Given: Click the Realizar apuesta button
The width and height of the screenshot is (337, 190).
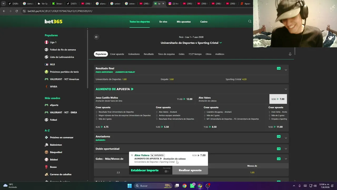Looking at the screenshot, I should [190, 170].
